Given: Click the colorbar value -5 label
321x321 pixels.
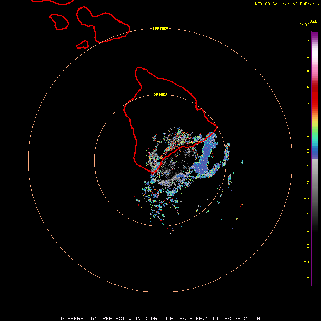Looking at the screenshot, I should tap(306, 230).
